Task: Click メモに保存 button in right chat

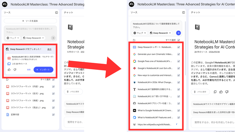Action: point(200,92)
